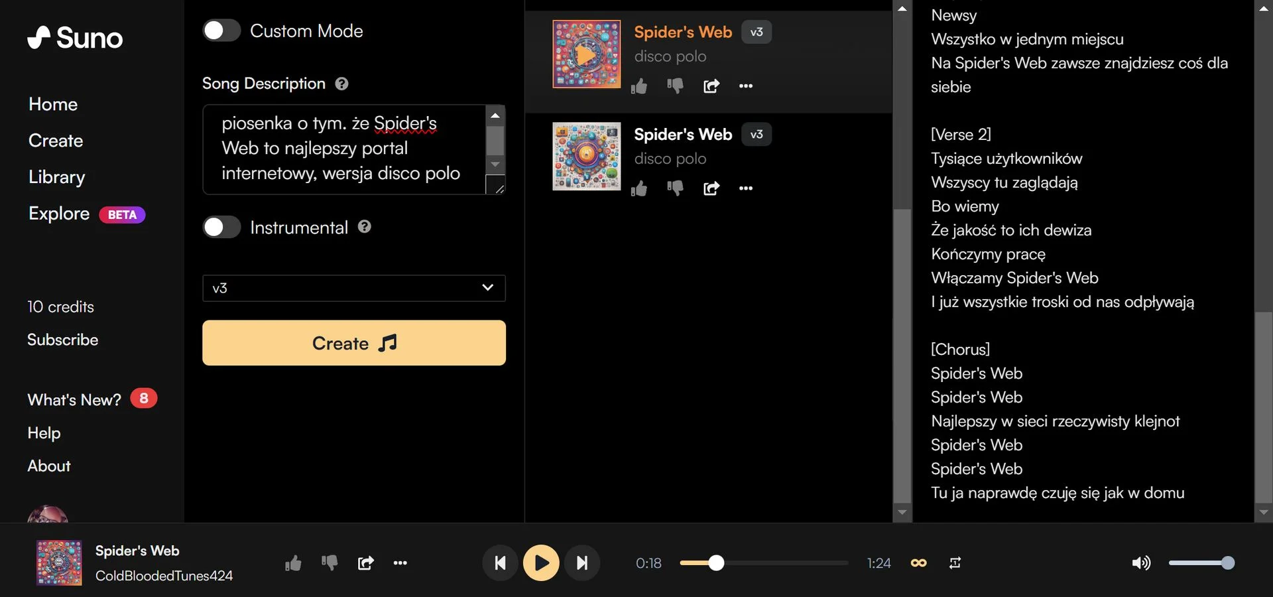Click the playback progress slider
Image resolution: width=1273 pixels, height=597 pixels.
pos(764,563)
